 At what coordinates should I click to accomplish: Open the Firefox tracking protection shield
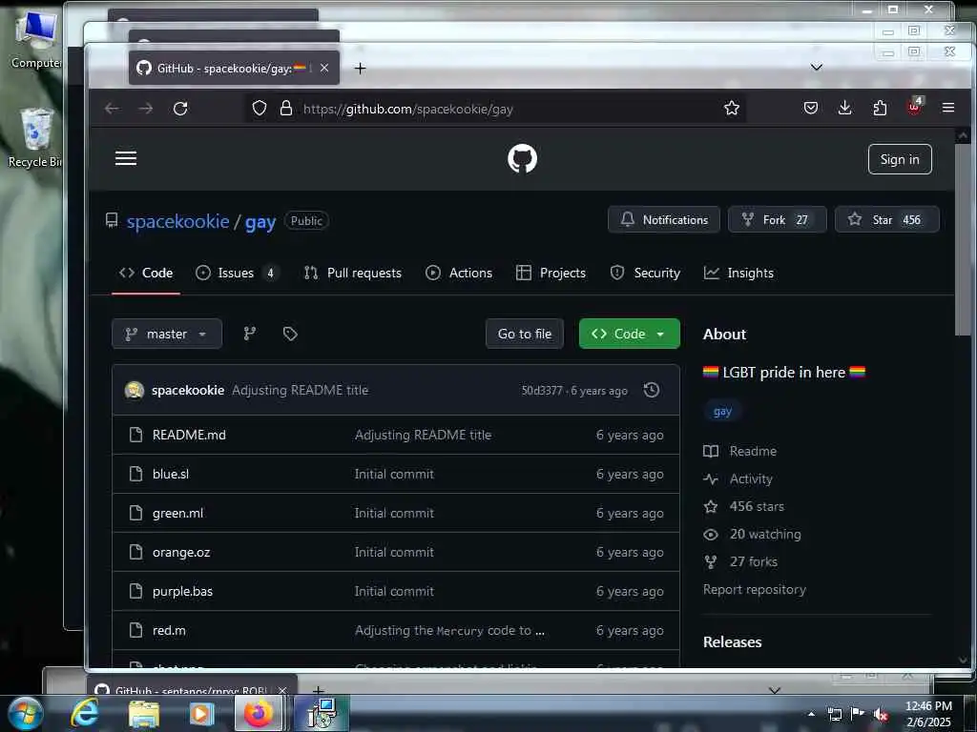click(260, 109)
